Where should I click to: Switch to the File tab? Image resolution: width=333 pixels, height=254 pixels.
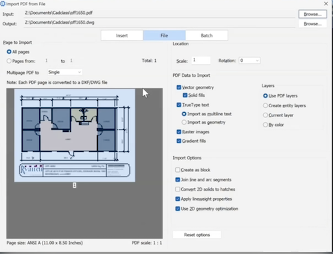tap(165, 35)
